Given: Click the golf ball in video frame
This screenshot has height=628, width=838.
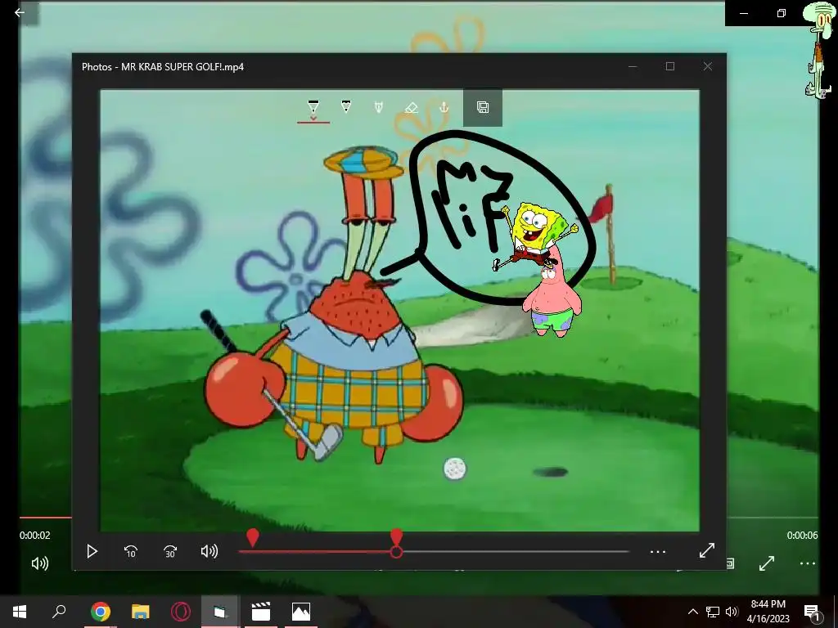Looking at the screenshot, I should [x=455, y=469].
